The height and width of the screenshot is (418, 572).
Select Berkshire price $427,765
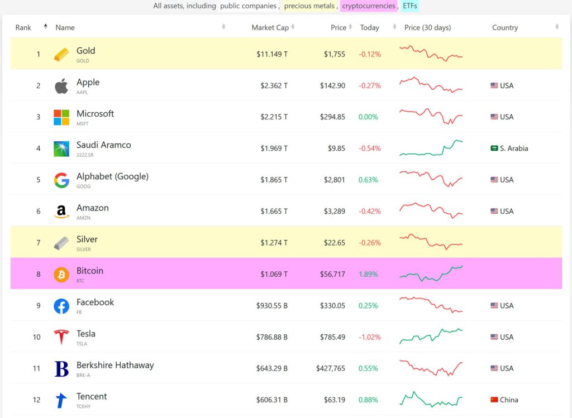pos(331,368)
